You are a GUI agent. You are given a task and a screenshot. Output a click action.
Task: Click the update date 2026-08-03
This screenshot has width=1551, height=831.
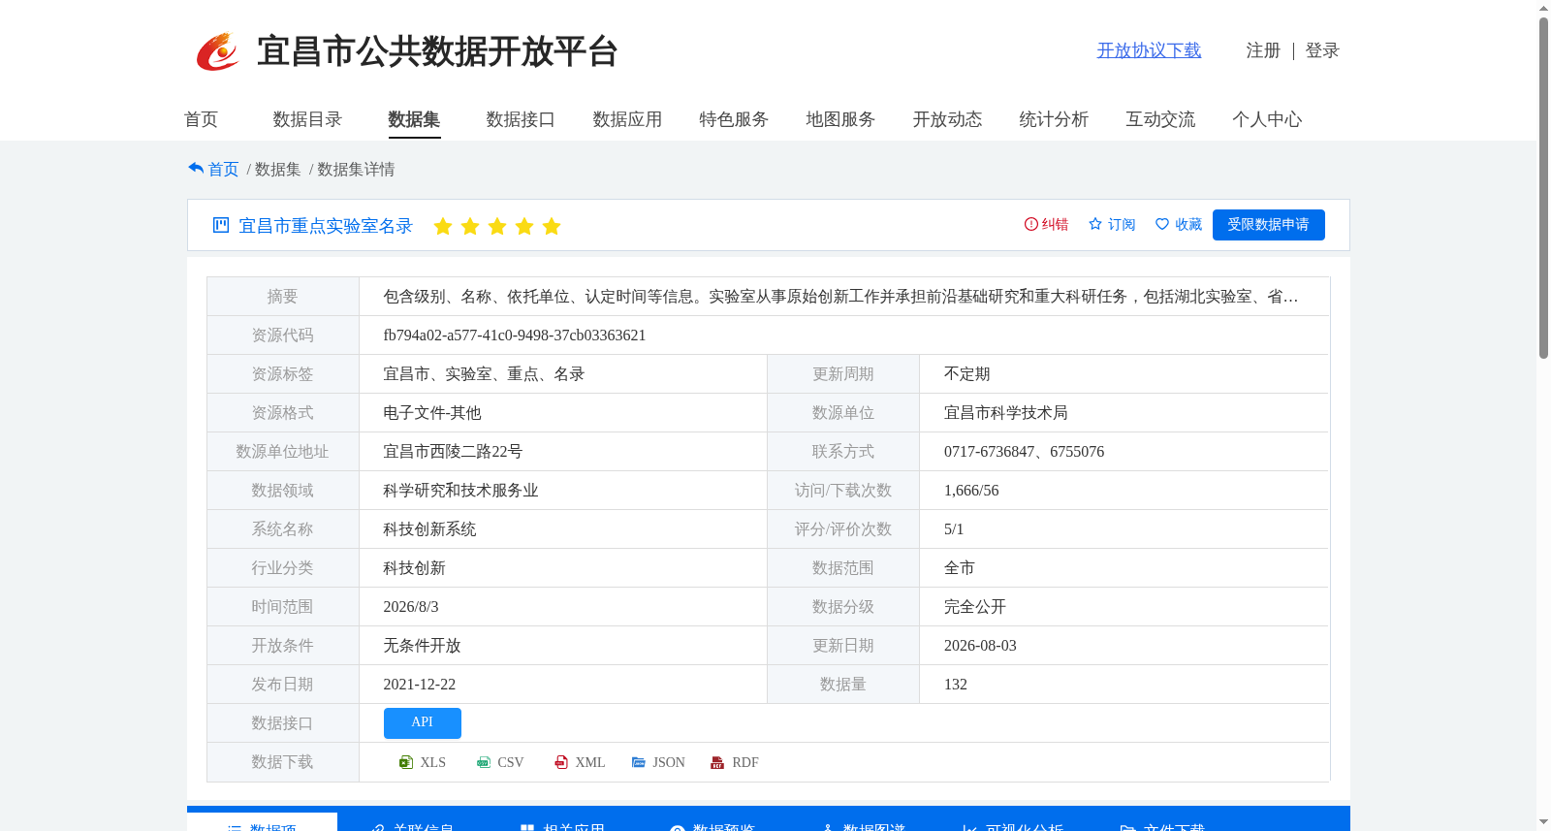980,646
